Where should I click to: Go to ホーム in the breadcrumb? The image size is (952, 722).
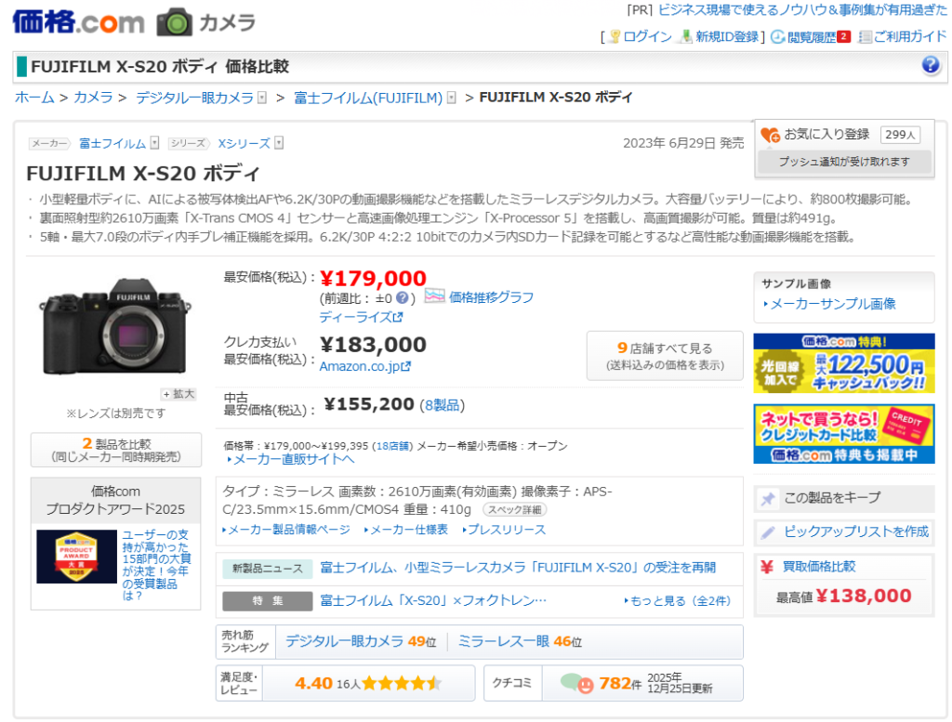click(34, 98)
